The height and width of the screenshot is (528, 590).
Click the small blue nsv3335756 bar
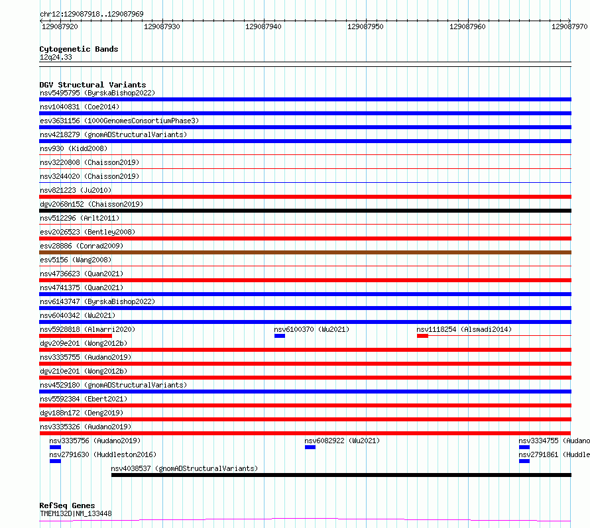click(55, 447)
